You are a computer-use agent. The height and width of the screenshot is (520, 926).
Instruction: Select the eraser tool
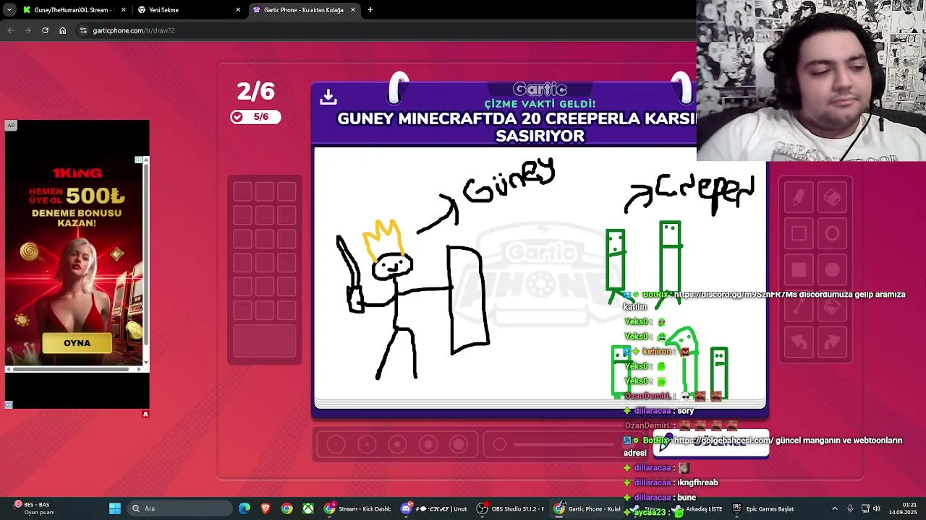pyautogui.click(x=832, y=197)
